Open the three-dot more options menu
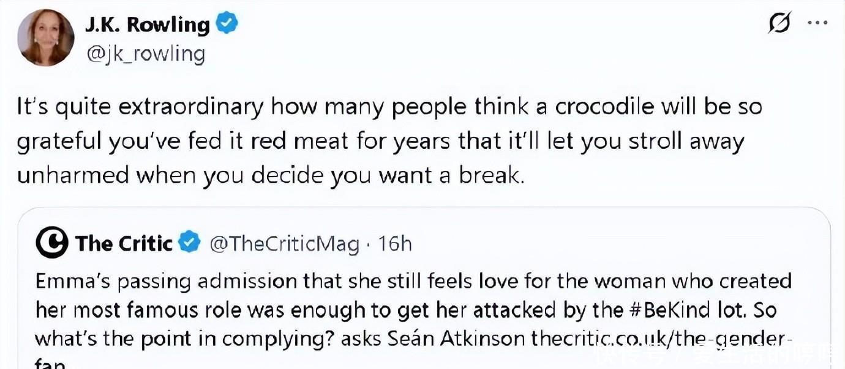Image resolution: width=845 pixels, height=369 pixels. (x=818, y=23)
